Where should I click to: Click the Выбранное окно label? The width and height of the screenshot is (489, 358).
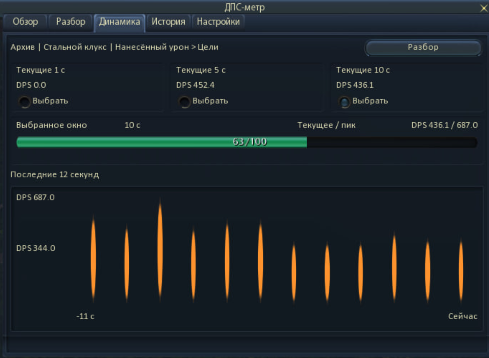(52, 125)
